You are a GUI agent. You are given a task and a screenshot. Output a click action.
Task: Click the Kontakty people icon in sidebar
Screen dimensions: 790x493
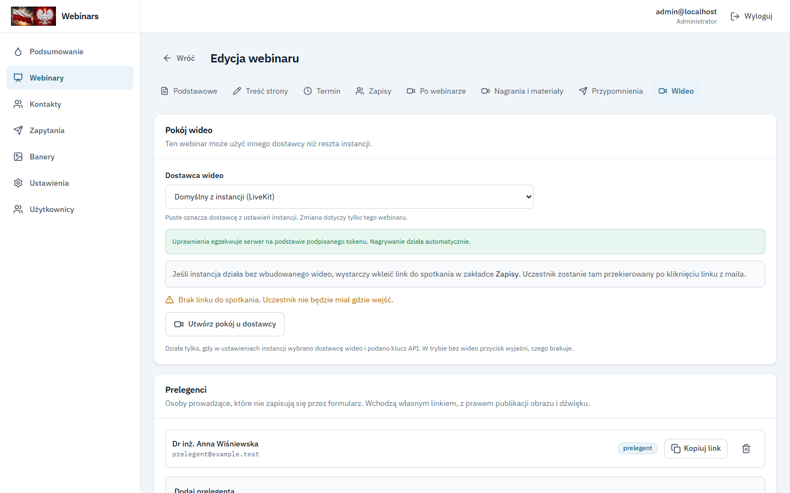tap(18, 104)
